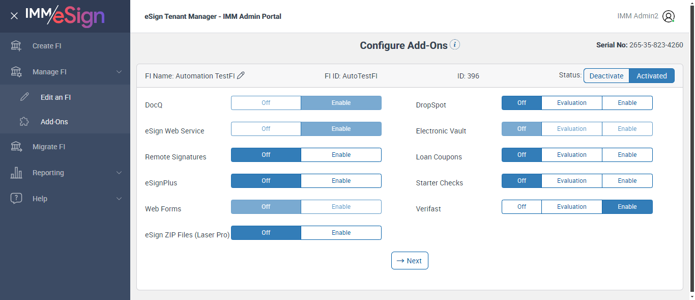Click the Deactivate status button
The height and width of the screenshot is (300, 695).
point(606,76)
